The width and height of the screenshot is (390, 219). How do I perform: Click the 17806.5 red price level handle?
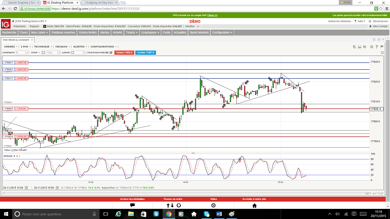(15, 109)
